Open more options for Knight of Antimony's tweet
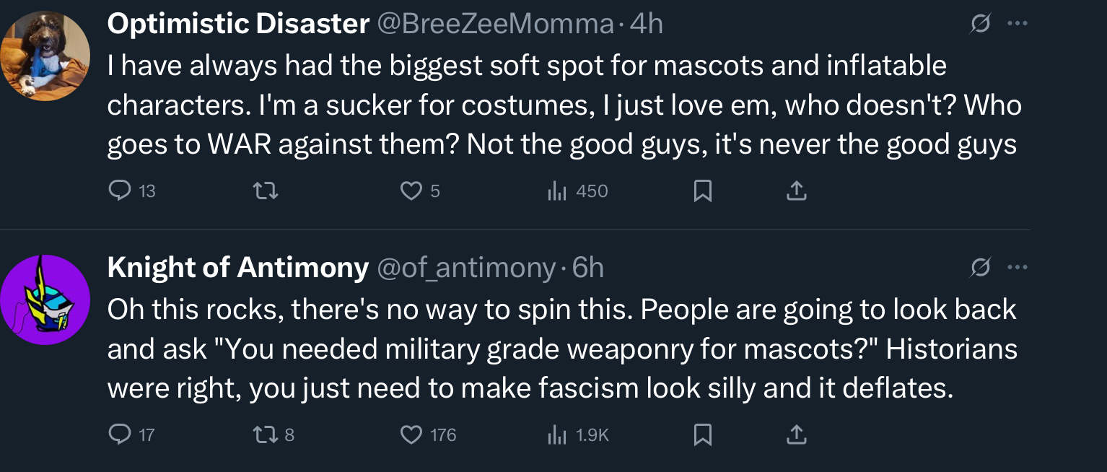The image size is (1107, 472). (1017, 268)
